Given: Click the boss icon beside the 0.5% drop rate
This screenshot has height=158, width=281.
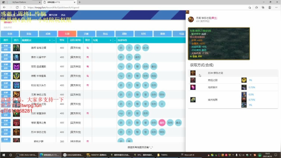Looking at the screenshot, I should [244, 94].
